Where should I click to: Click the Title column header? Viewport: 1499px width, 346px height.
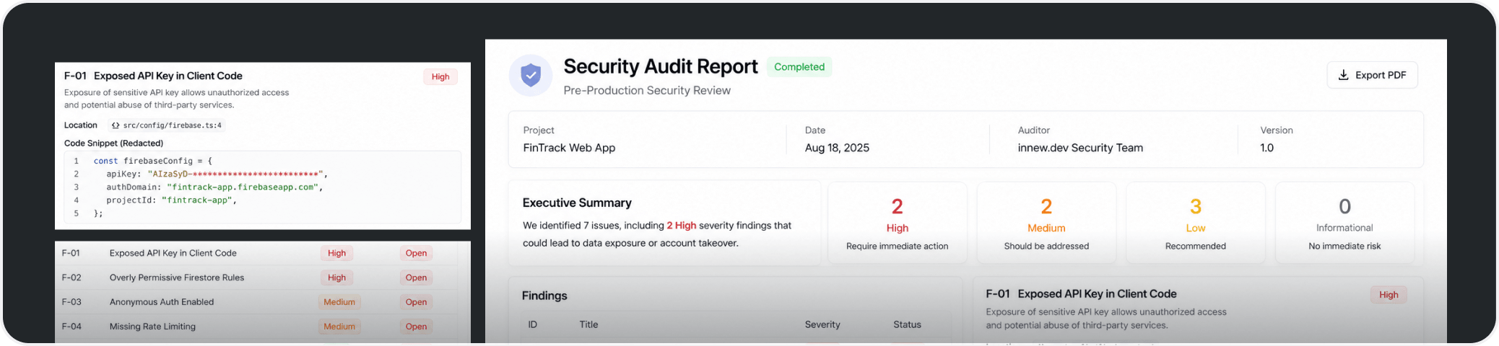588,324
